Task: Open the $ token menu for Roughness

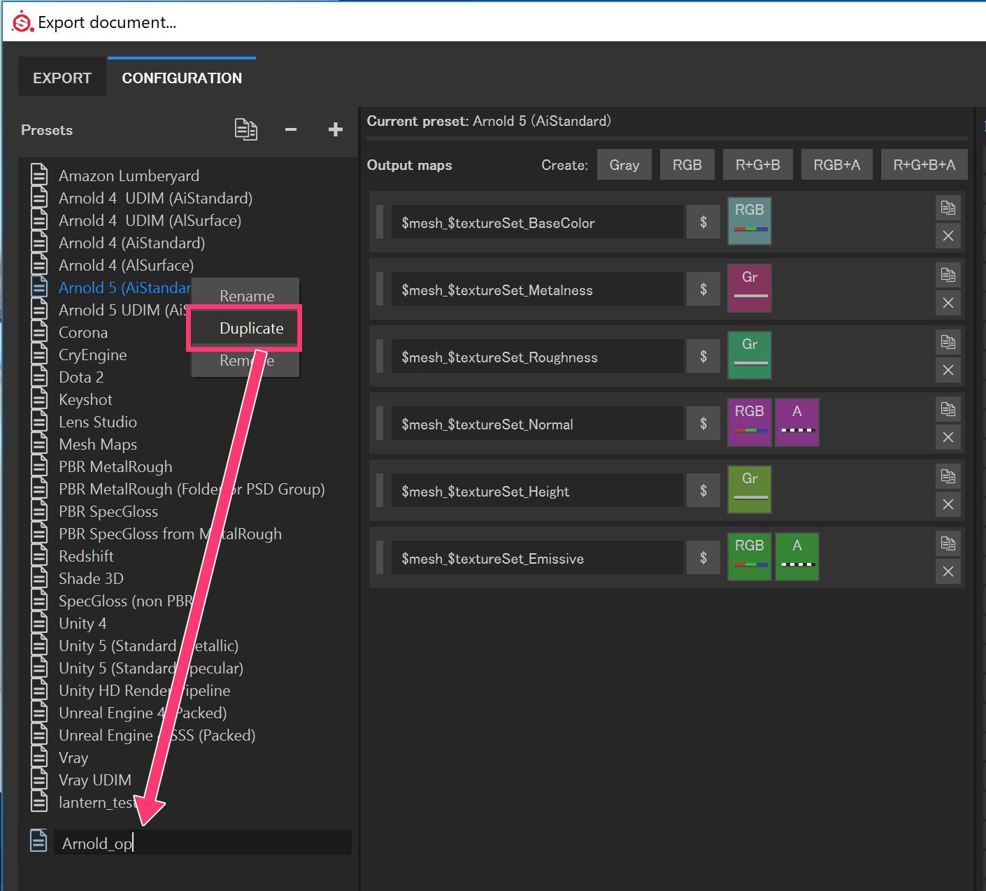Action: [x=703, y=356]
